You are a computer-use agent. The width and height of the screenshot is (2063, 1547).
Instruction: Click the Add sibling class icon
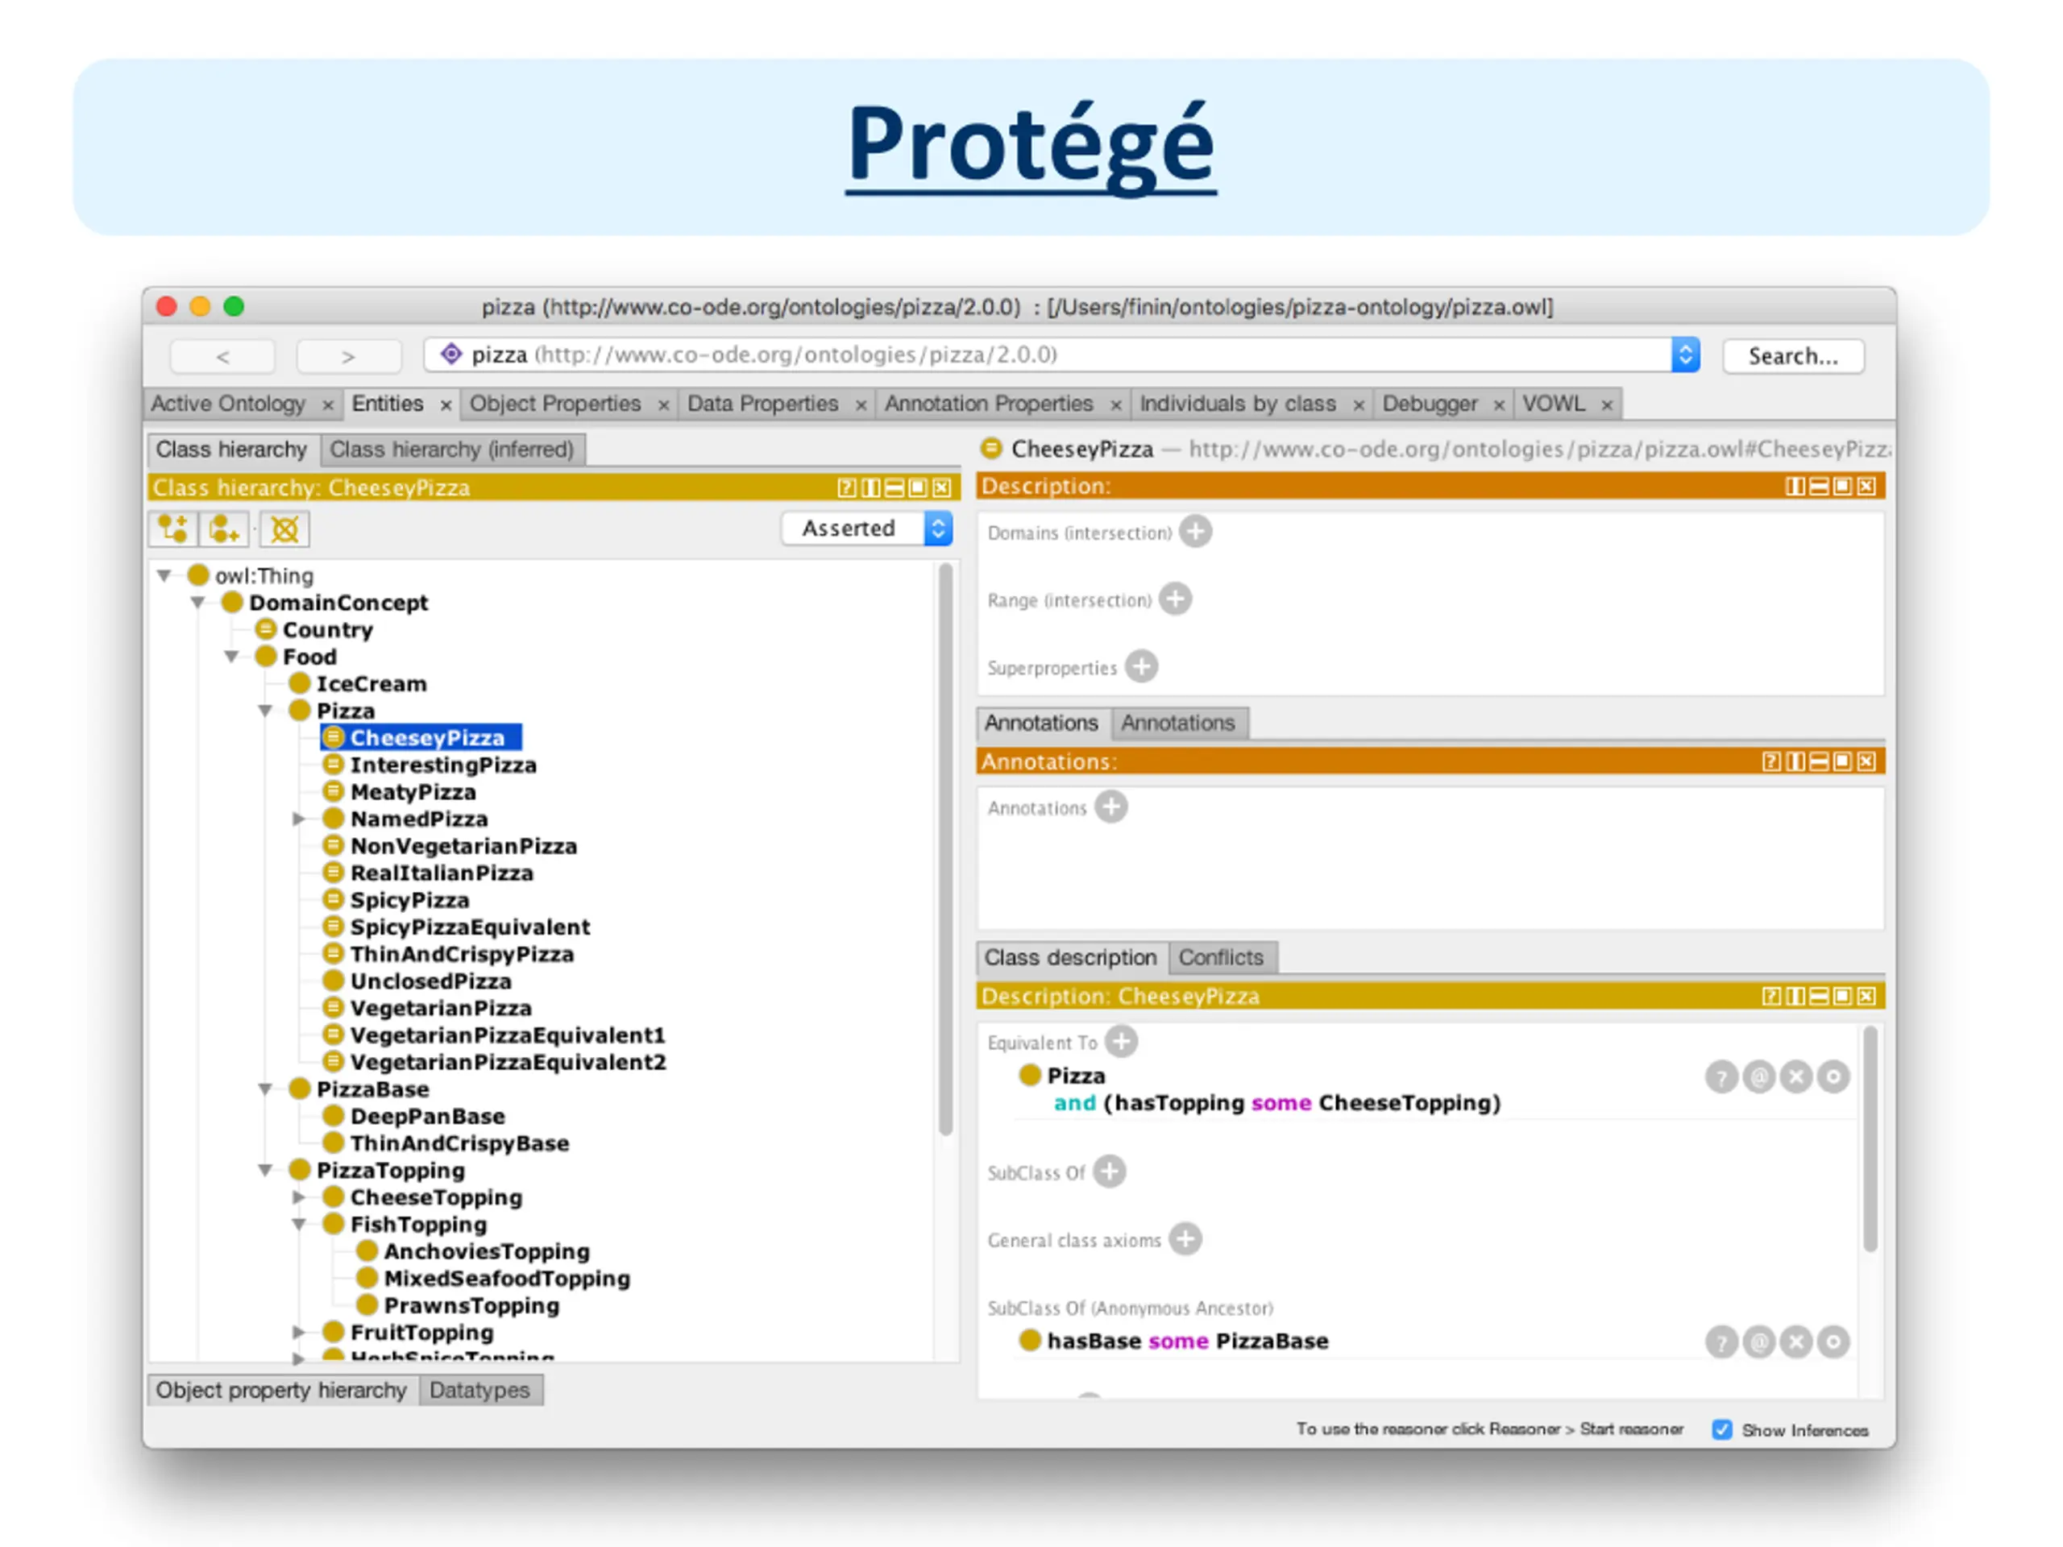(x=224, y=529)
